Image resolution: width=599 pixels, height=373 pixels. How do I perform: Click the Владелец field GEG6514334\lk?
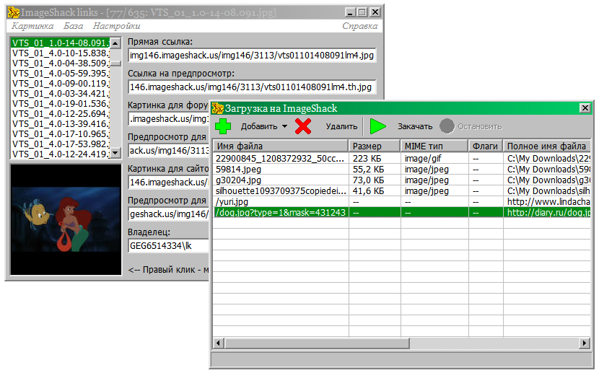[169, 245]
